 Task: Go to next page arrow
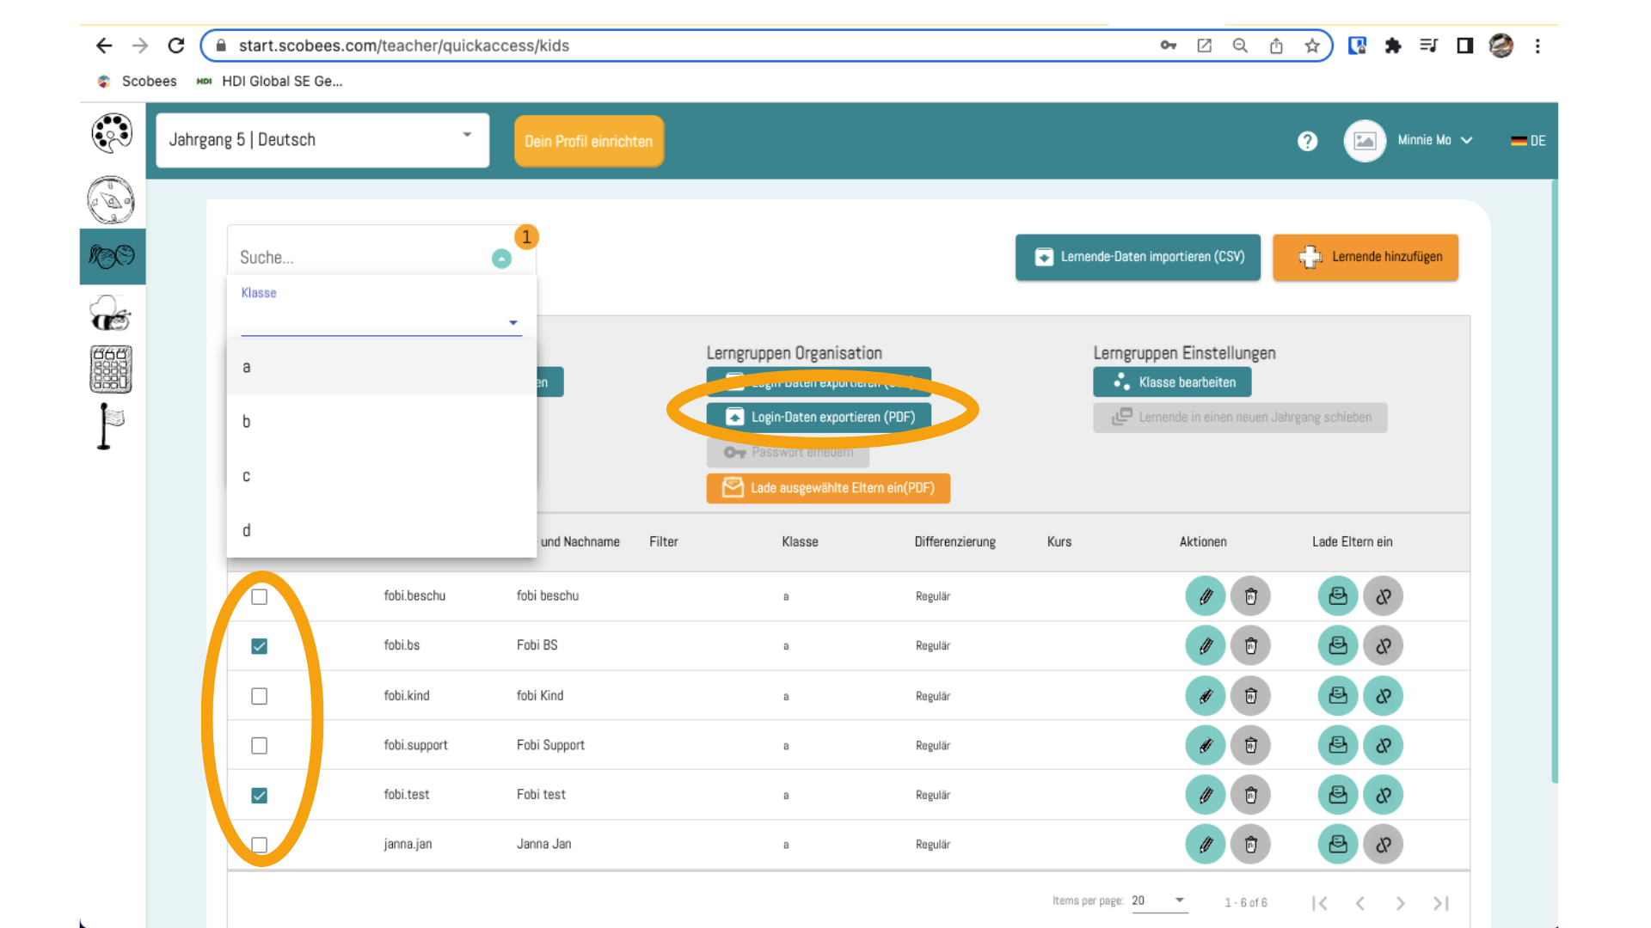click(x=1401, y=903)
